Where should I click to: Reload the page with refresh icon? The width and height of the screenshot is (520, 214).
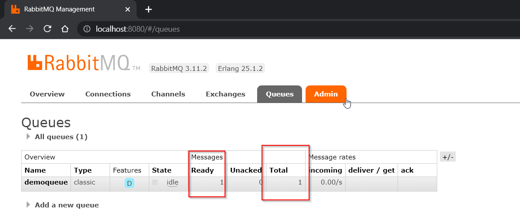(47, 29)
